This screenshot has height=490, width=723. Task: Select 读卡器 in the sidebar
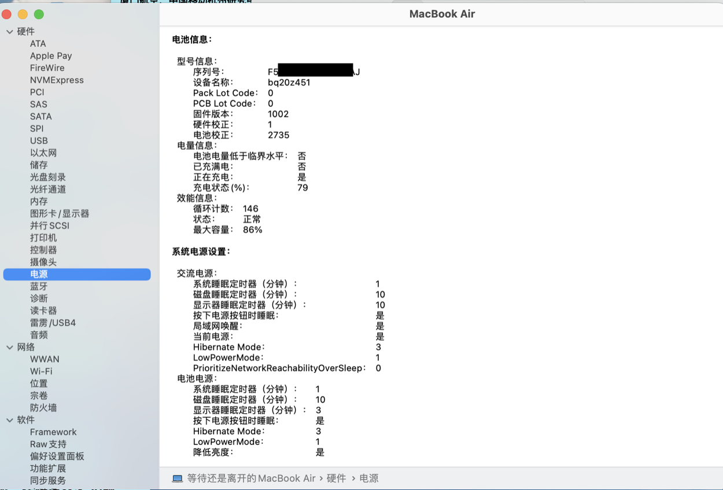point(43,311)
